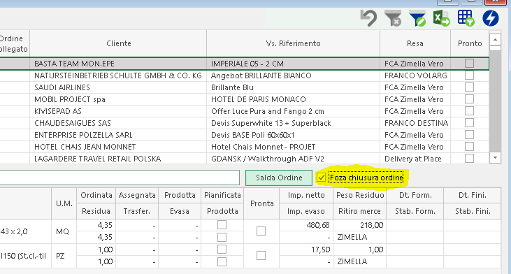Click the Vs. Riferimento column header
The width and height of the screenshot is (511, 274).
pyautogui.click(x=293, y=43)
